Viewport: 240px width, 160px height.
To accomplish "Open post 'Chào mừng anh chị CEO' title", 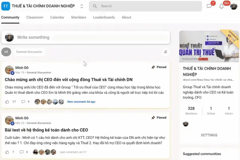I will (69, 80).
